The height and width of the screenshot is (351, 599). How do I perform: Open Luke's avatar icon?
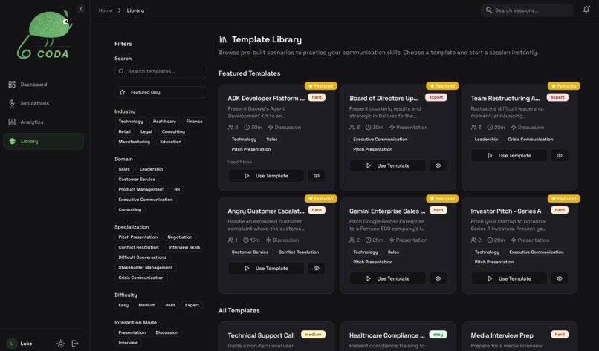pyautogui.click(x=11, y=344)
